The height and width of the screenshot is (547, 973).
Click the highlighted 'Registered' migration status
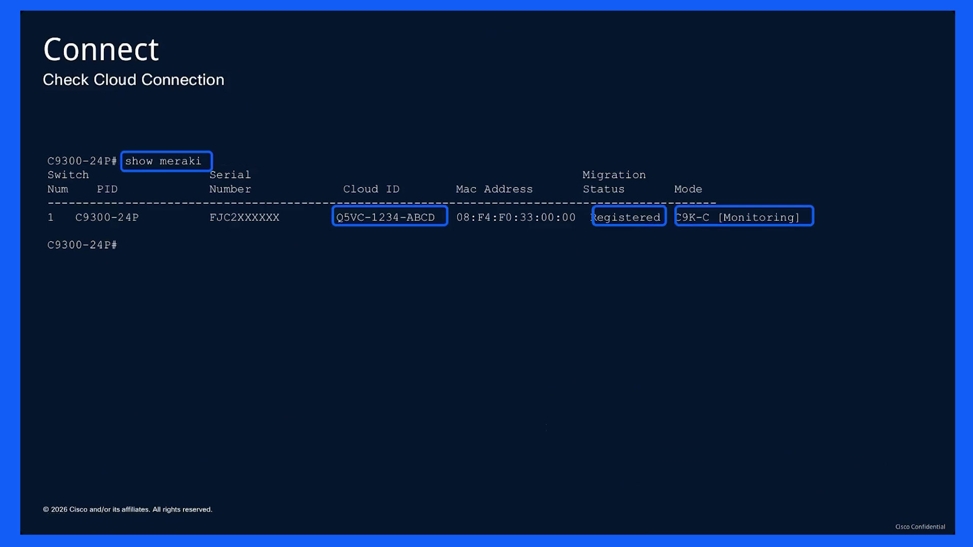click(628, 216)
